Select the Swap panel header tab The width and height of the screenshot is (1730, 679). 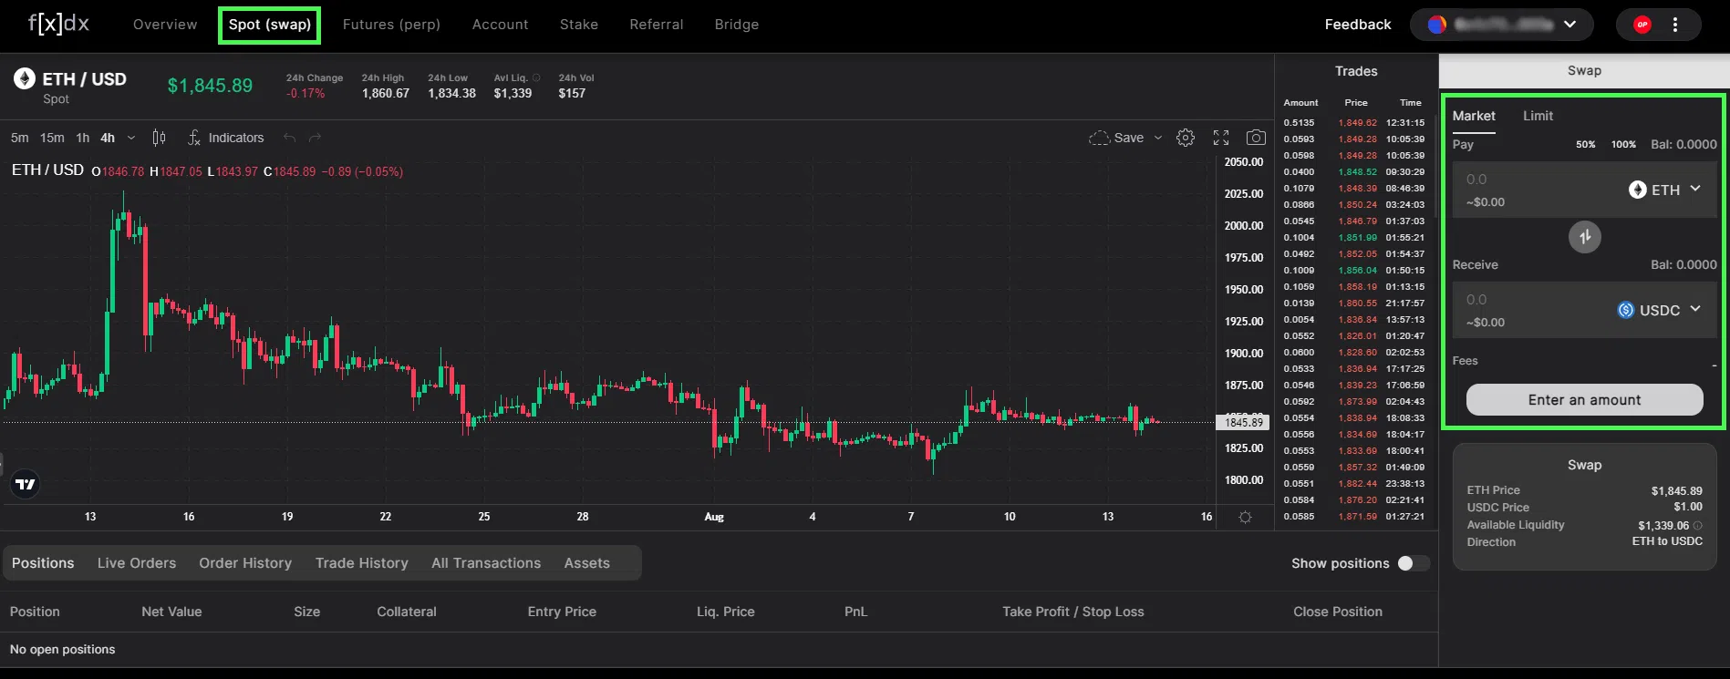[1584, 71]
